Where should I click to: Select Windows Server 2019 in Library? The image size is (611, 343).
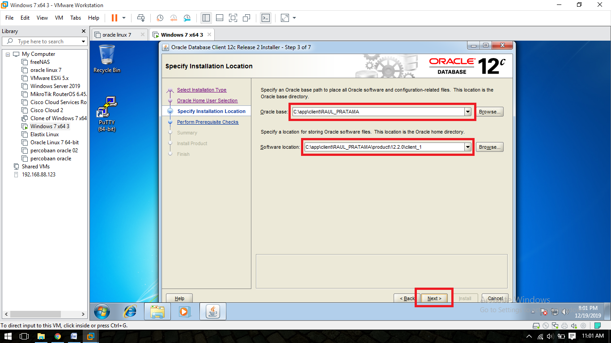point(55,86)
